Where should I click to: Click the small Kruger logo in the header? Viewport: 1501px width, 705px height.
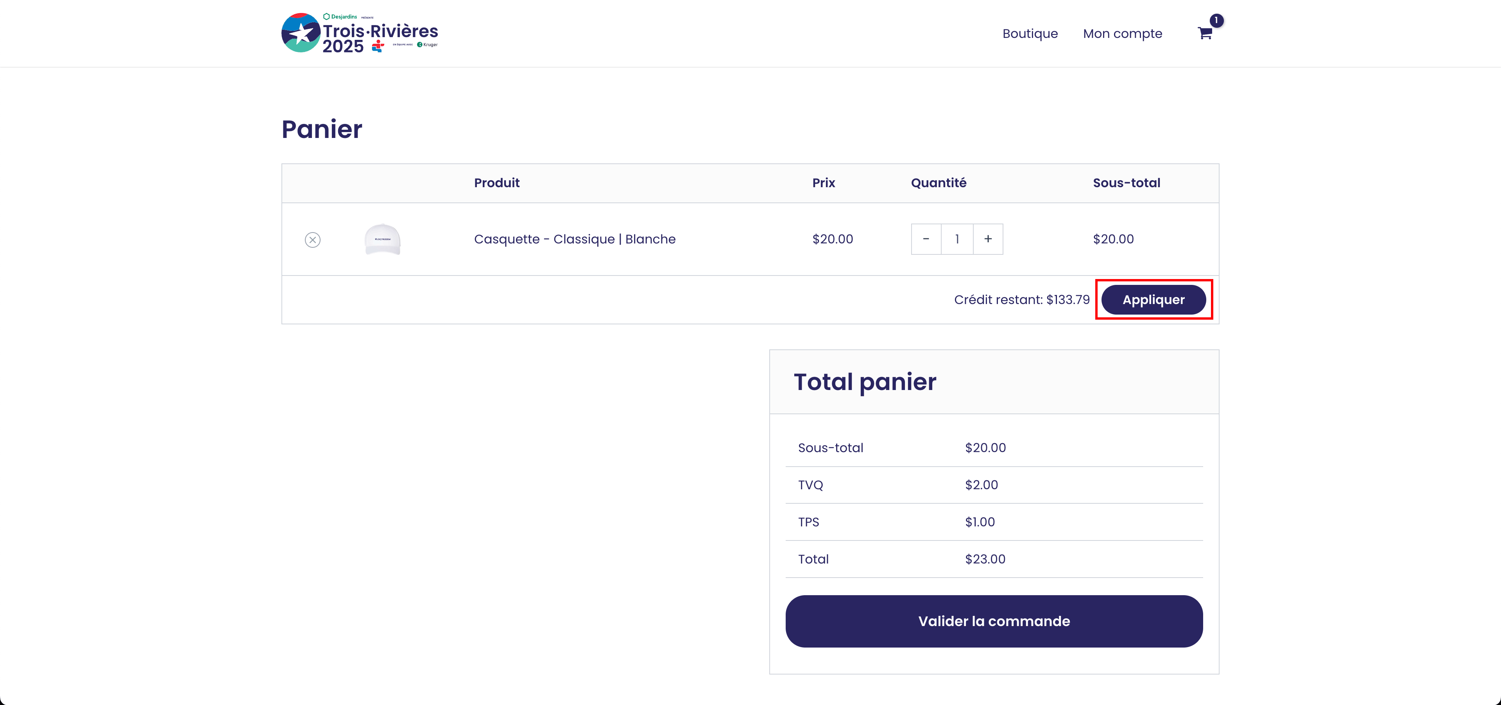[428, 44]
